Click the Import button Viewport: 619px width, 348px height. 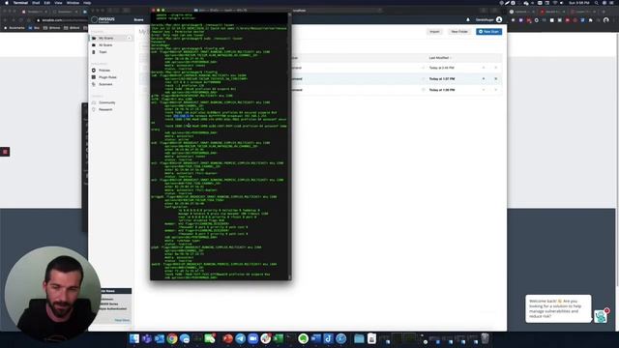coord(434,32)
